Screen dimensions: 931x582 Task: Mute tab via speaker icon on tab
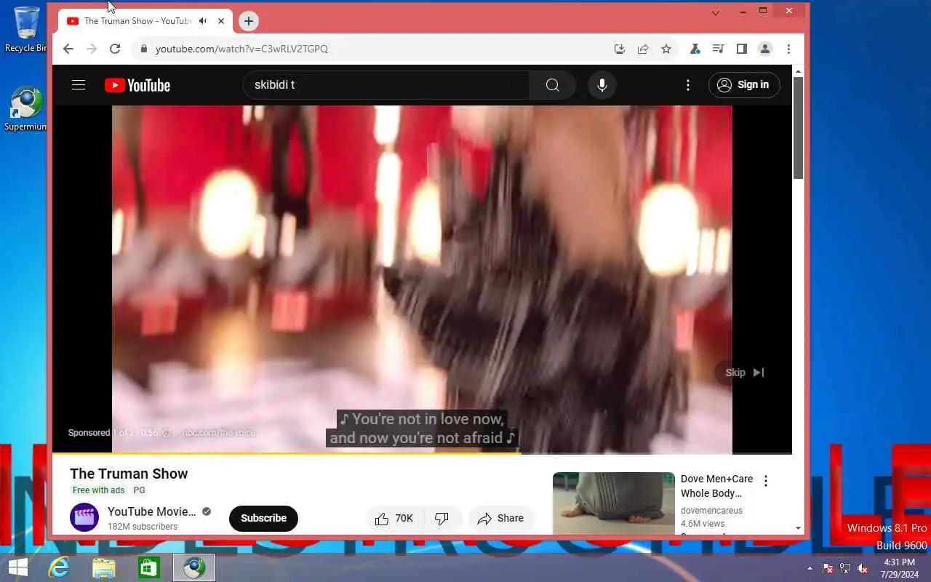pyautogui.click(x=202, y=21)
